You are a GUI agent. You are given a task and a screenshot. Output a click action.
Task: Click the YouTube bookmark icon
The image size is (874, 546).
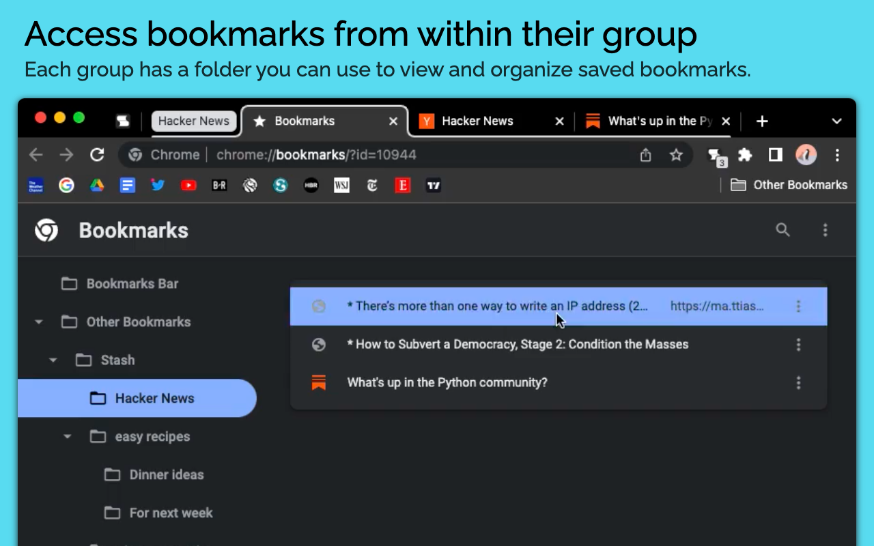coord(188,185)
